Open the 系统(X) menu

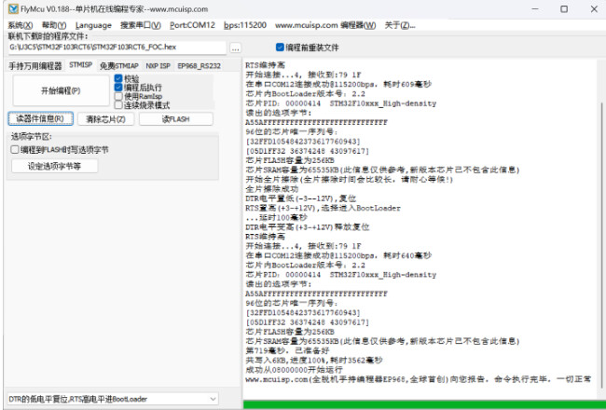[21, 25]
